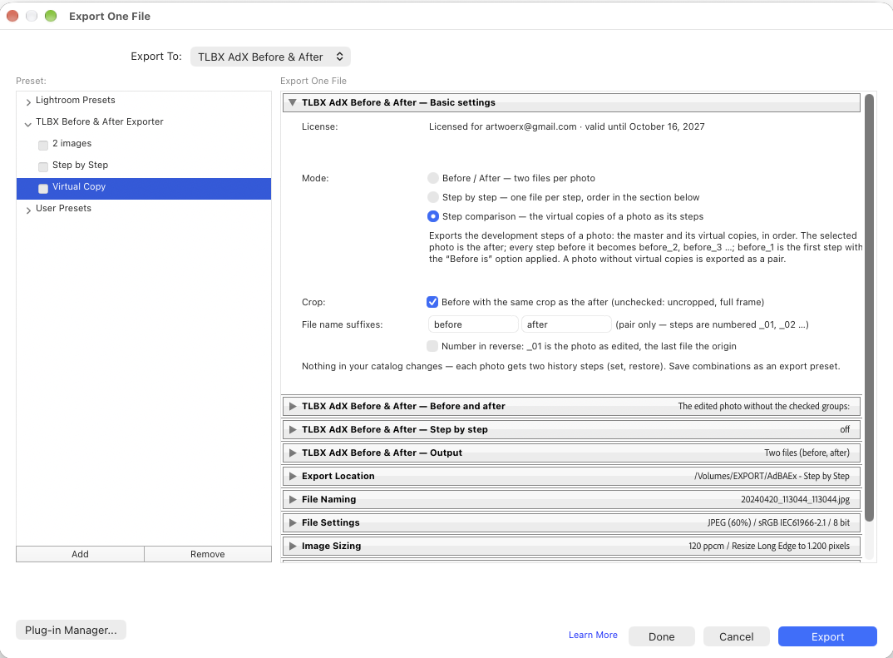Image resolution: width=893 pixels, height=658 pixels.
Task: Expand the User Presets group
Action: tap(28, 210)
